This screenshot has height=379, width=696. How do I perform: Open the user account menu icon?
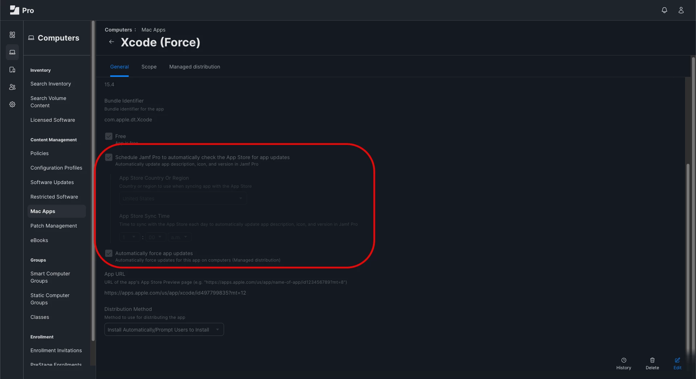(681, 10)
